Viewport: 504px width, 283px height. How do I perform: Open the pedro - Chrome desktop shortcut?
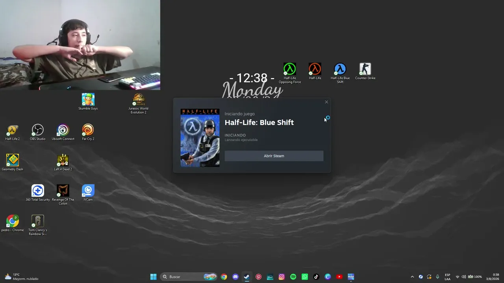pyautogui.click(x=13, y=223)
